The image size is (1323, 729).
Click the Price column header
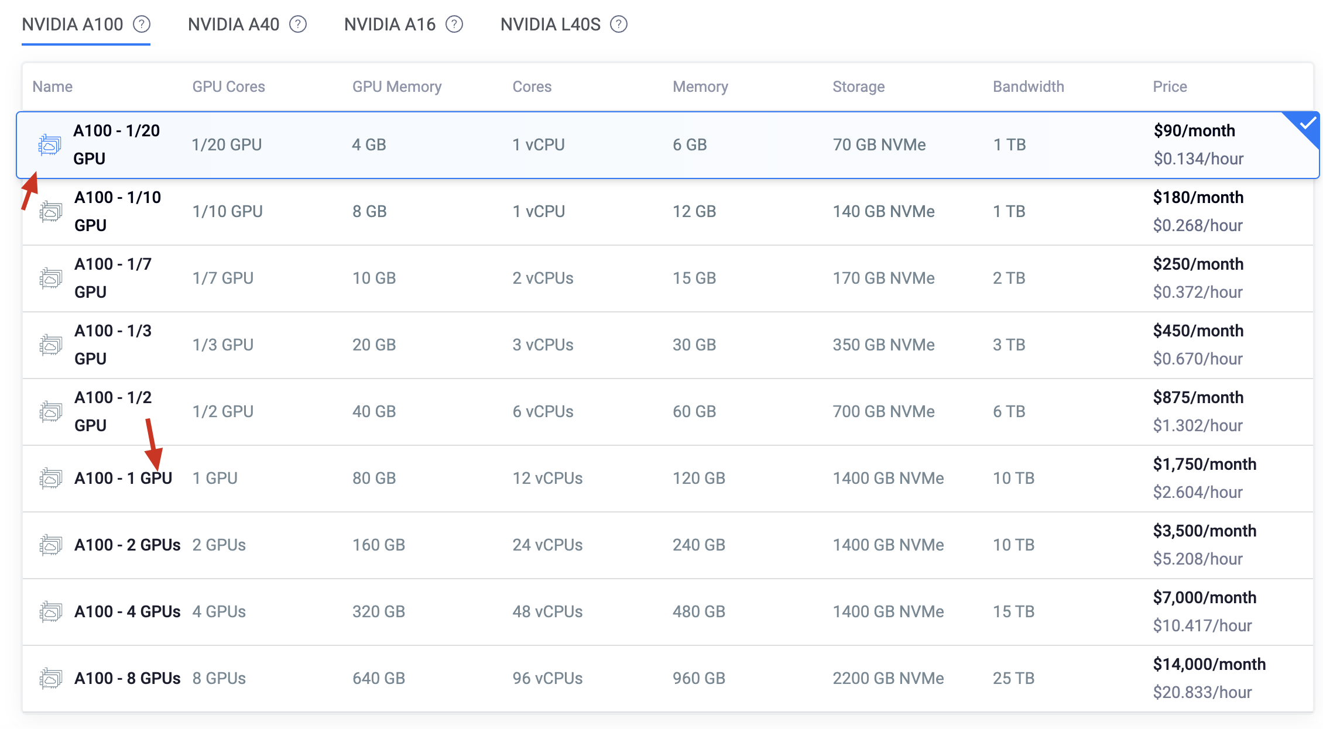[1170, 87]
